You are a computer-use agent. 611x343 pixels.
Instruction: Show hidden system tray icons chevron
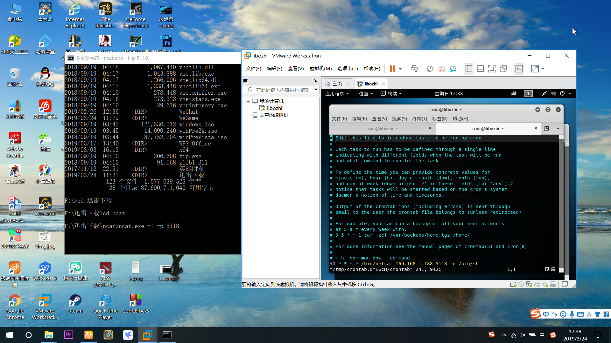[503, 335]
